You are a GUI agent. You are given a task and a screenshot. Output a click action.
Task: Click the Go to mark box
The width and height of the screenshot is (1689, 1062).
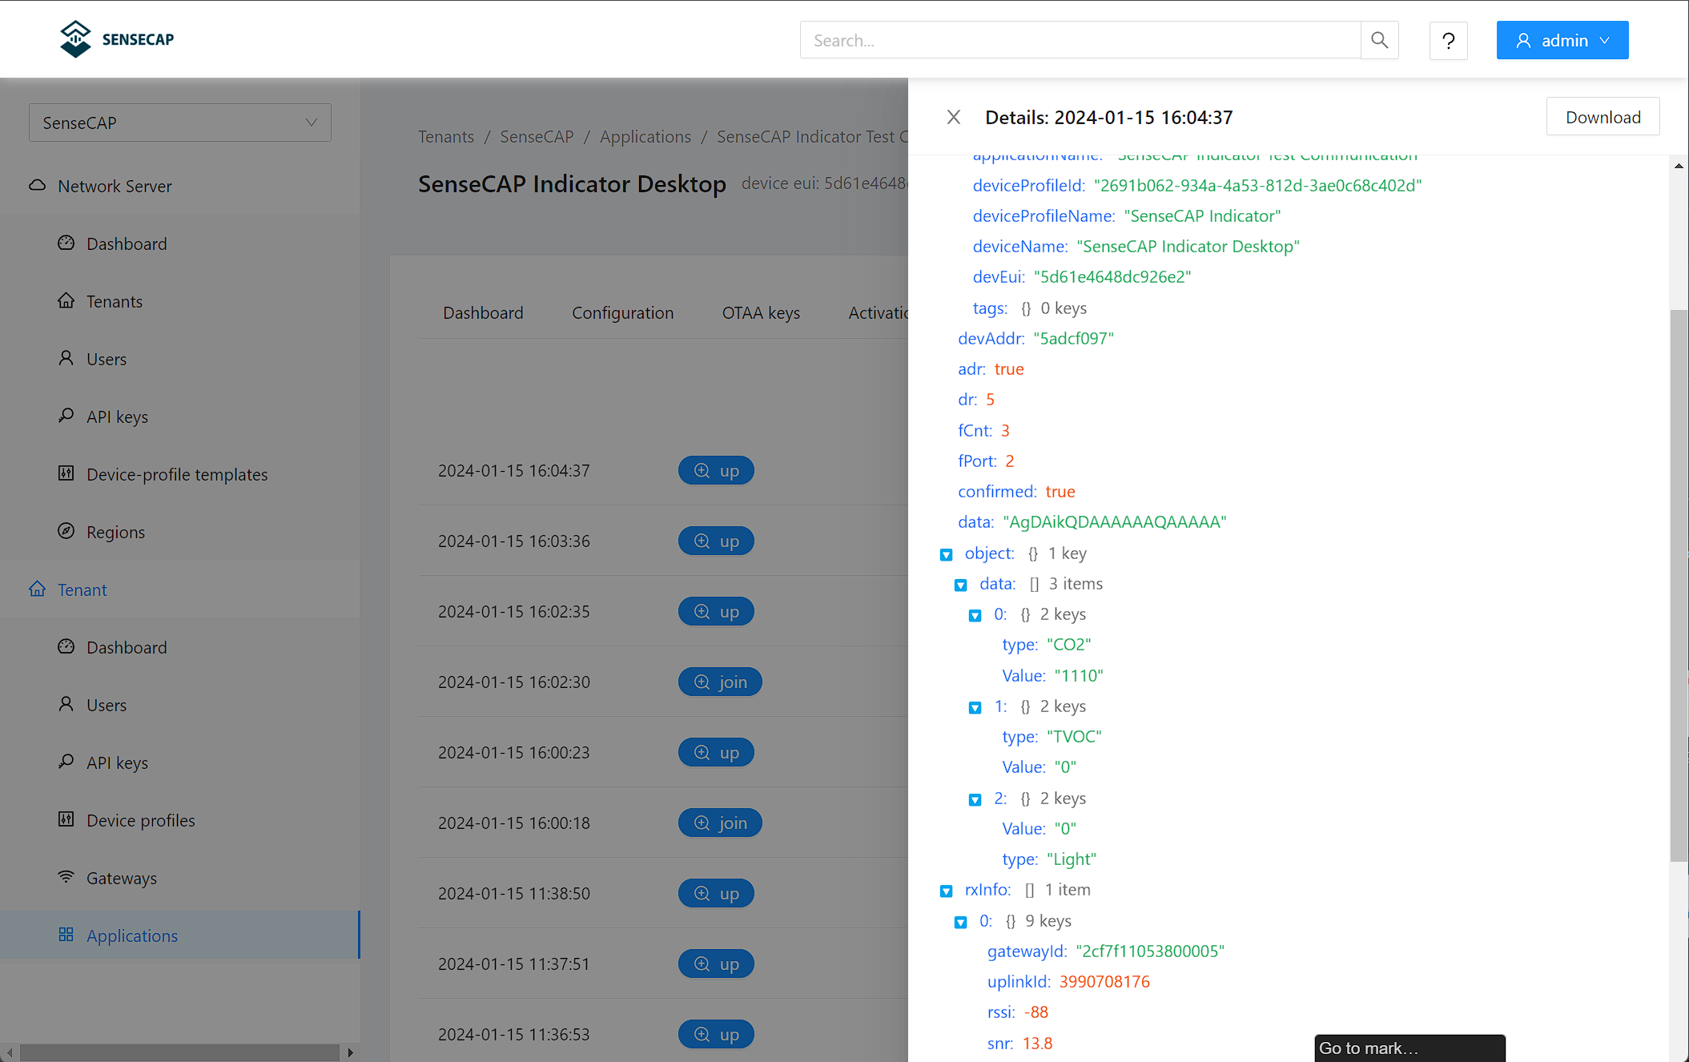click(1410, 1048)
